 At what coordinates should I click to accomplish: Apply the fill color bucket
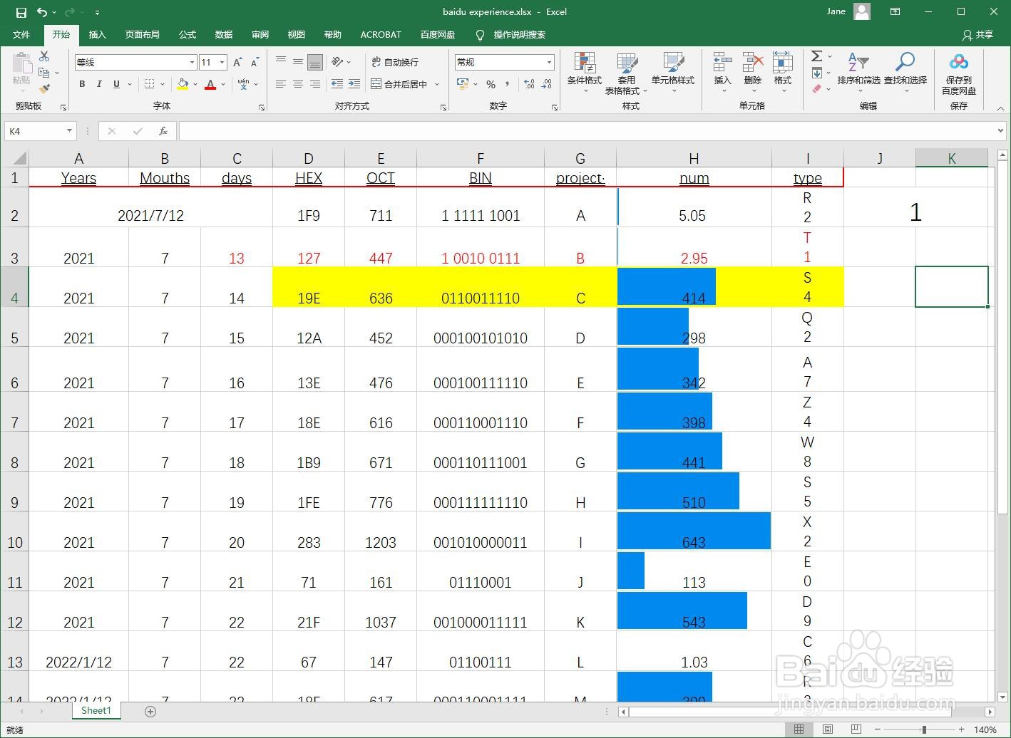pyautogui.click(x=183, y=84)
